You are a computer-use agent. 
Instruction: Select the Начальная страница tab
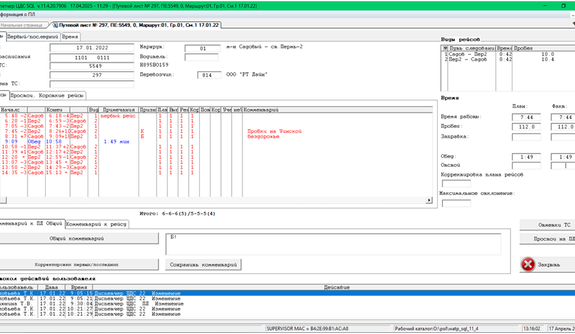22,25
